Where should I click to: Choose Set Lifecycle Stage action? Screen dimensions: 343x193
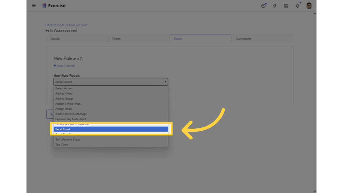click(x=67, y=139)
